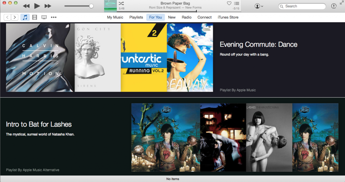This screenshot has height=182, width=345.
Task: Open the Radio tab
Action: (x=187, y=17)
